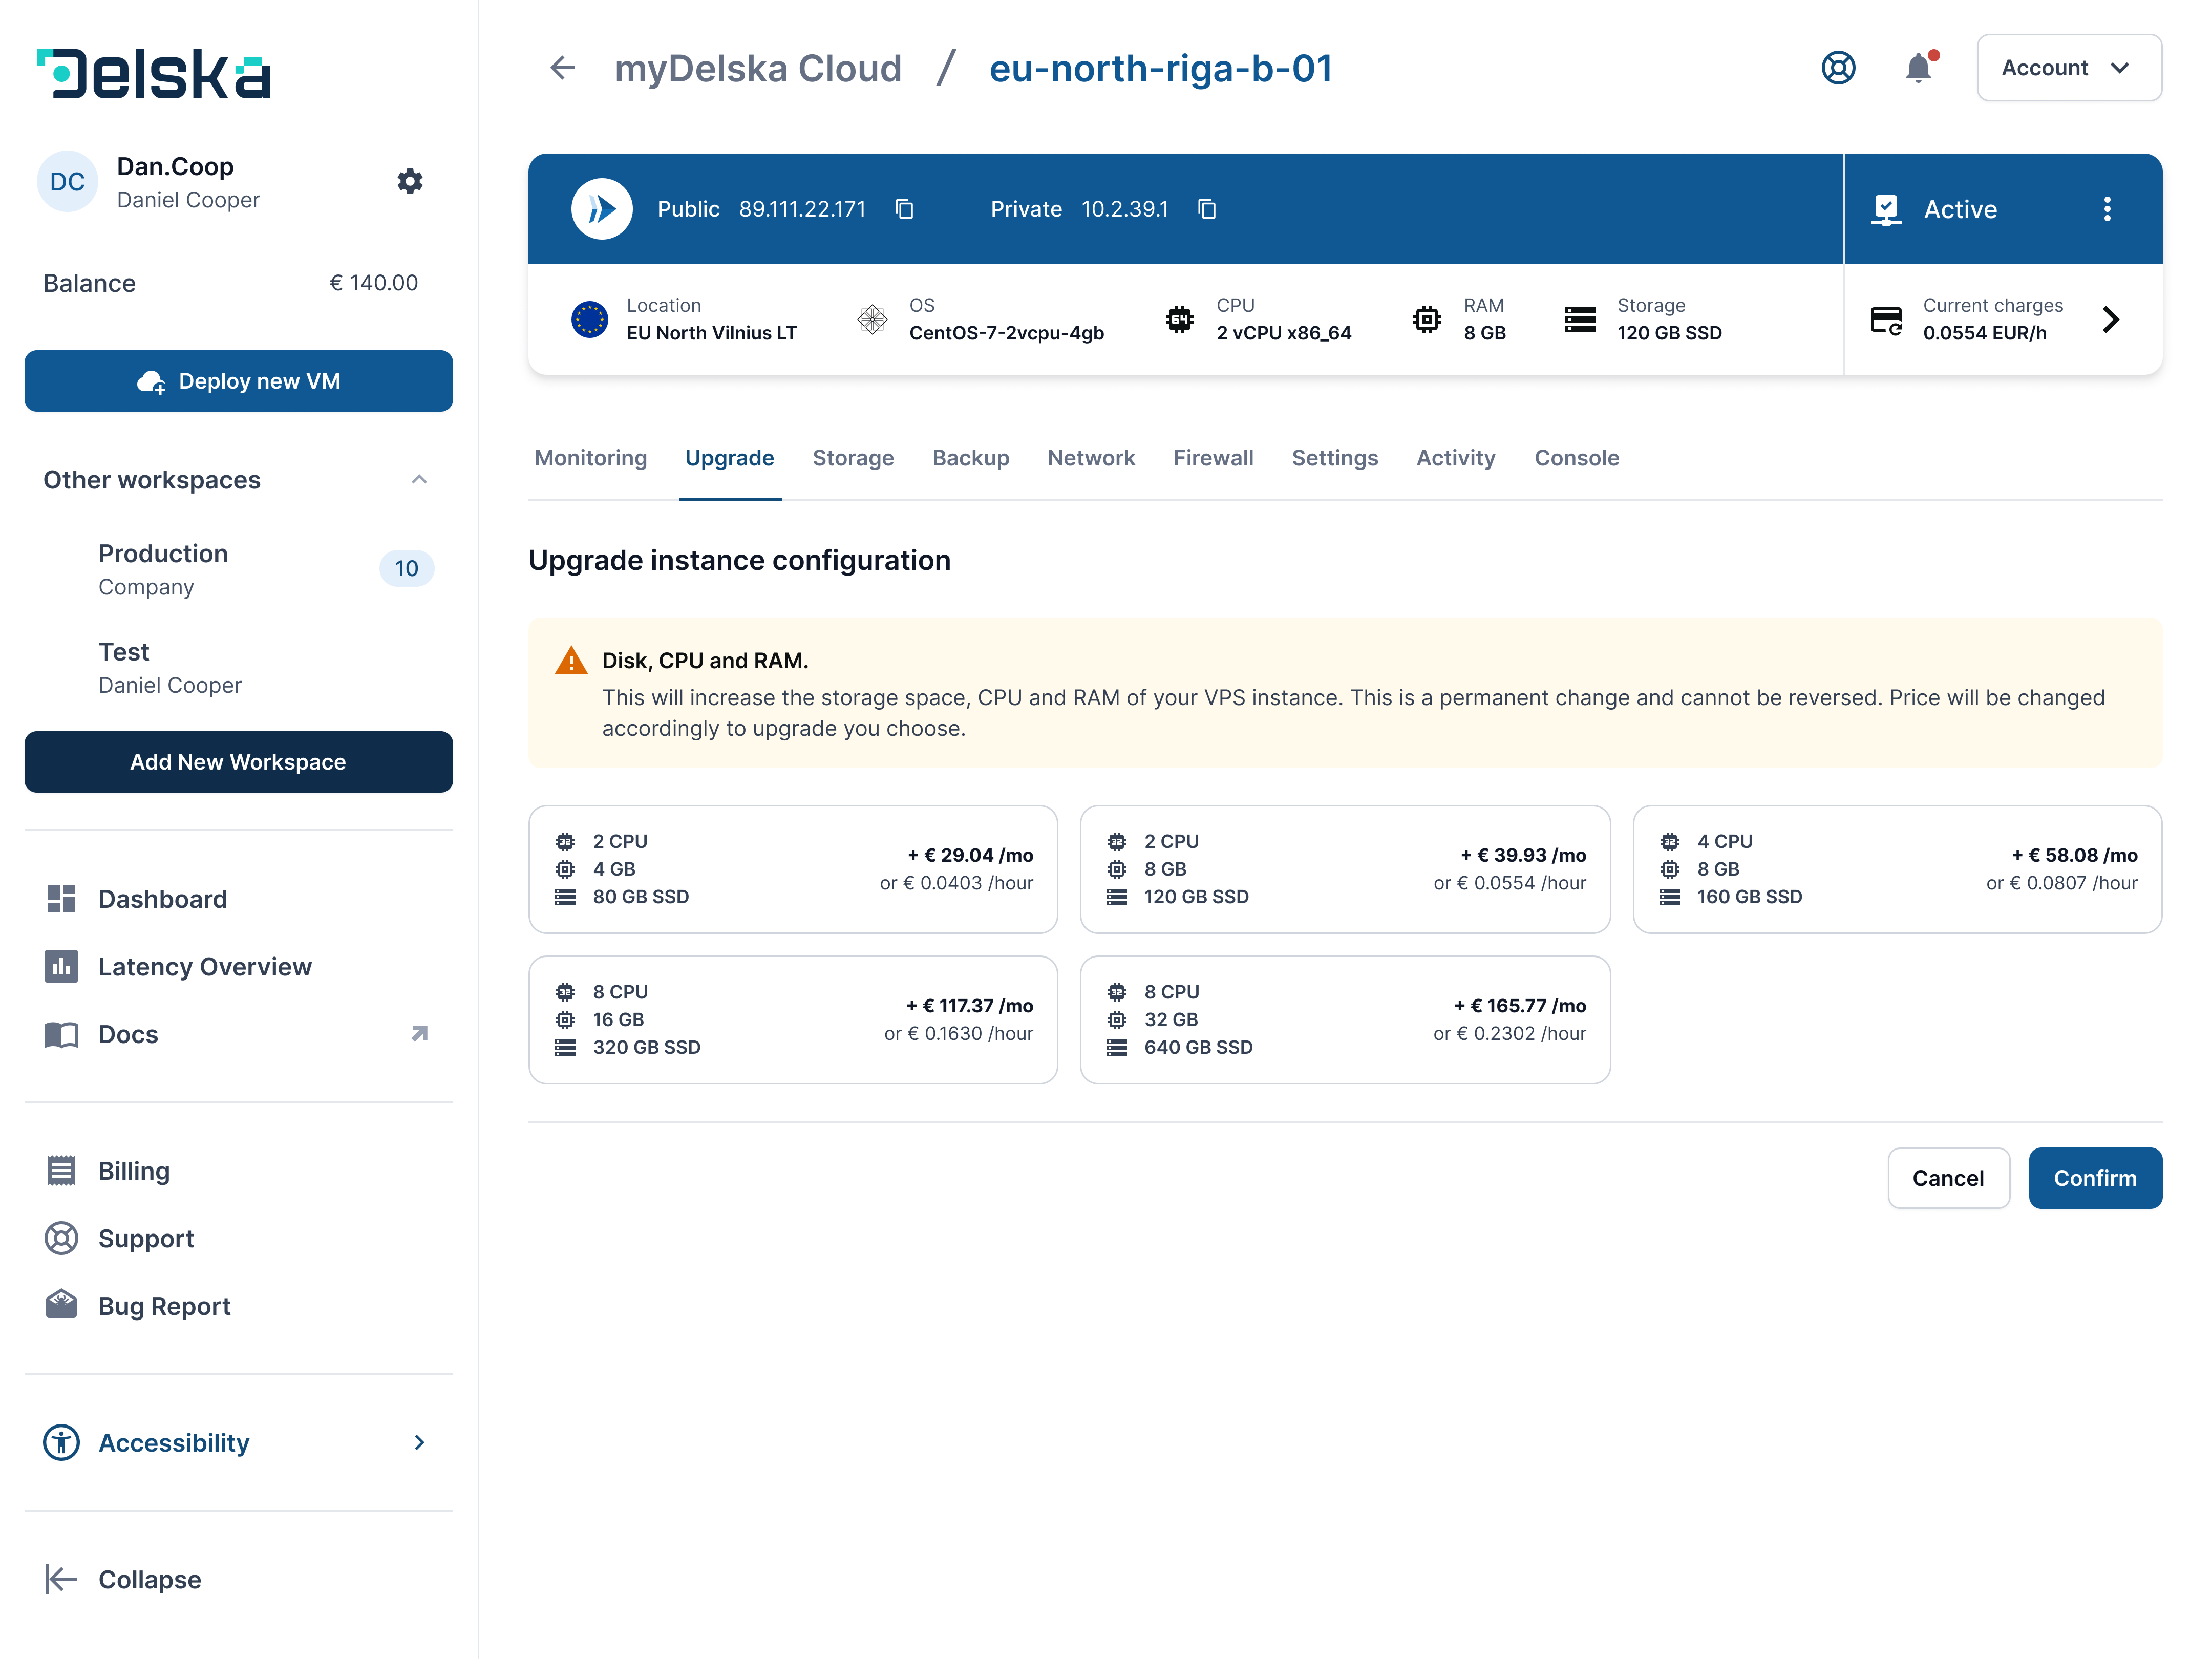The height and width of the screenshot is (1659, 2212).
Task: Open the Account dropdown
Action: (2069, 68)
